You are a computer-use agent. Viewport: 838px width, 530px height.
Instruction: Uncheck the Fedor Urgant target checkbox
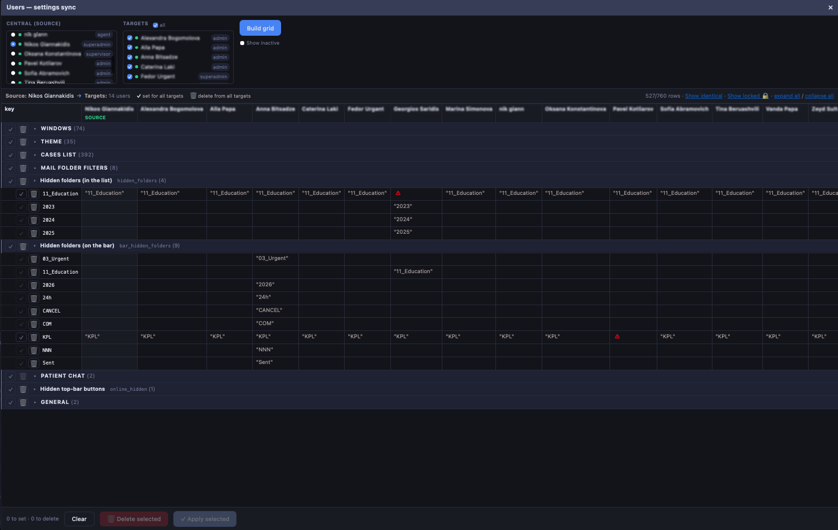[130, 76]
